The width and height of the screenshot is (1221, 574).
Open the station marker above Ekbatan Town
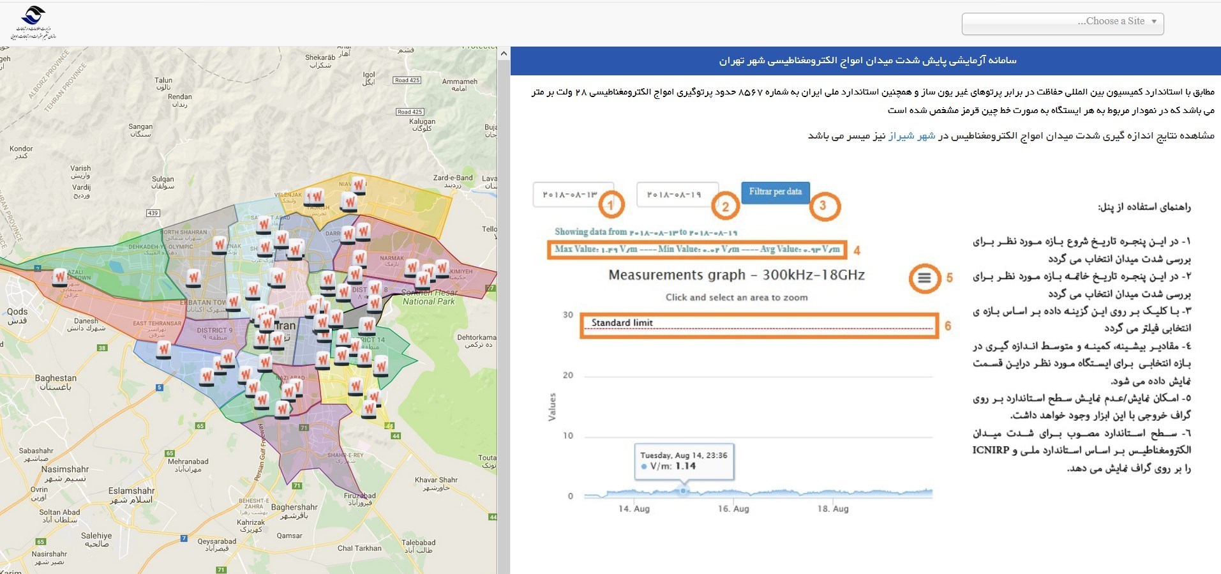pos(193,278)
